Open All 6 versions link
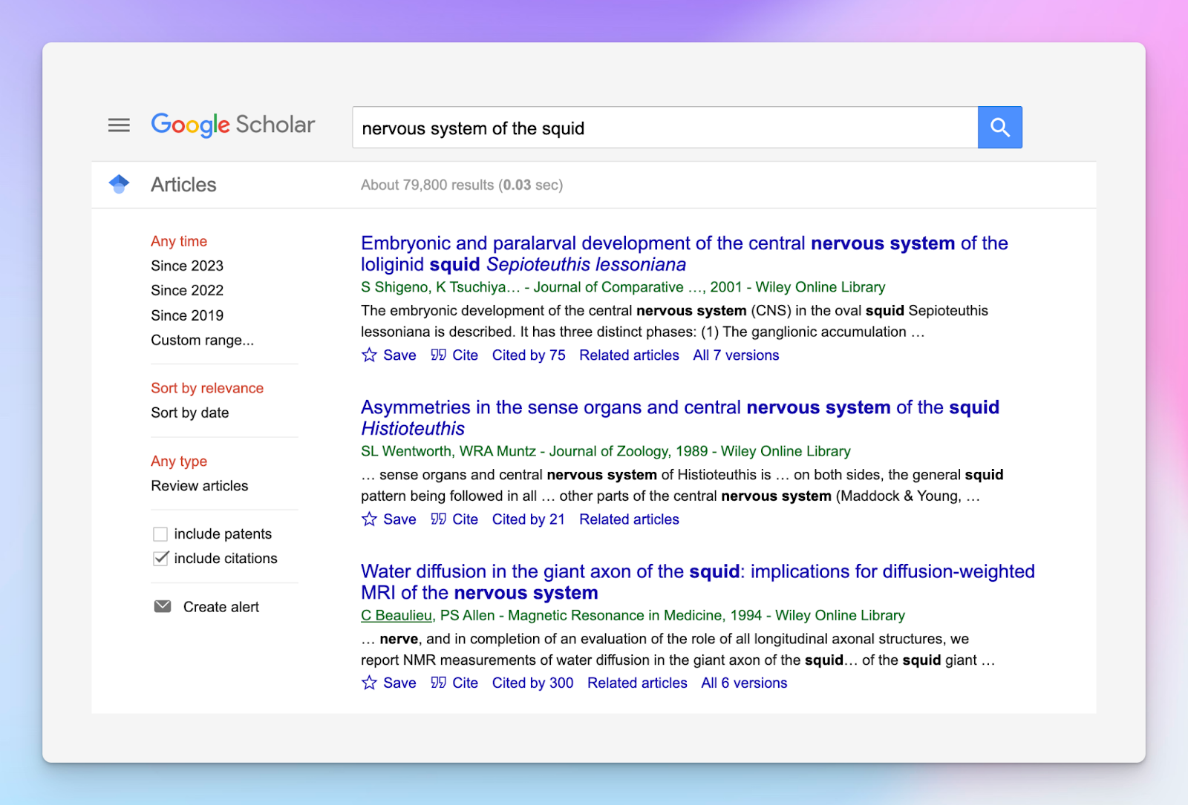This screenshot has width=1188, height=805. tap(744, 683)
